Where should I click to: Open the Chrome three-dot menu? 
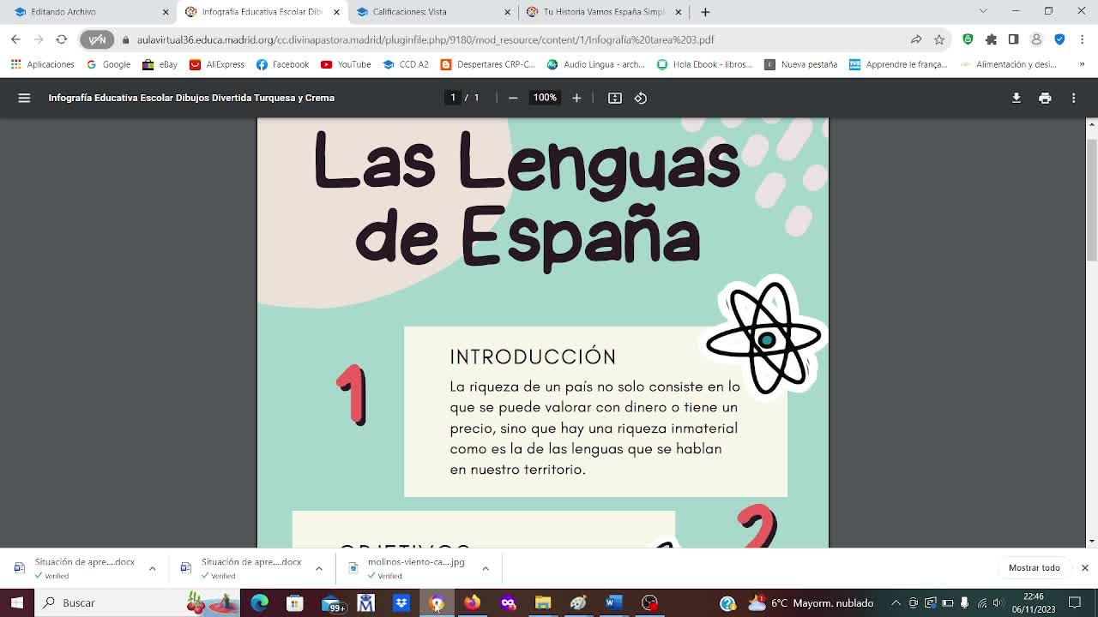1082,39
